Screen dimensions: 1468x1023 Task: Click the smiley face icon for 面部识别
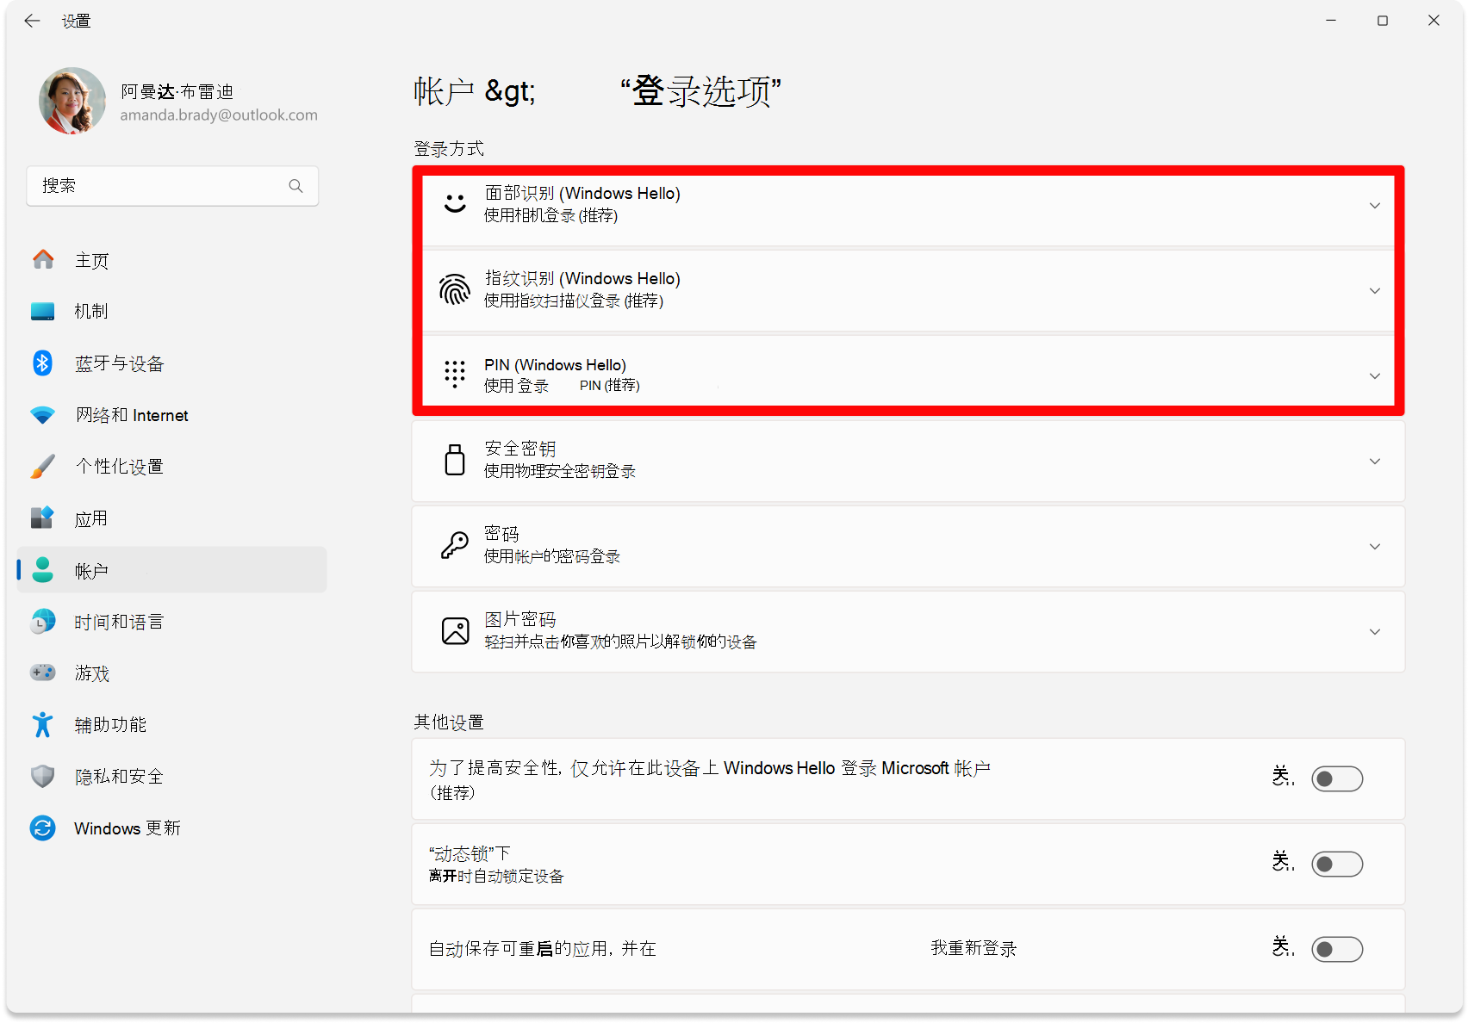[455, 203]
